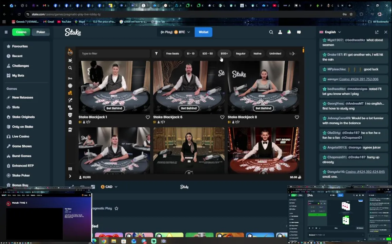Viewport: 392px width, 244px height.
Task: Open the grid all-games icon in lobby sidebar
Action: 70,169
